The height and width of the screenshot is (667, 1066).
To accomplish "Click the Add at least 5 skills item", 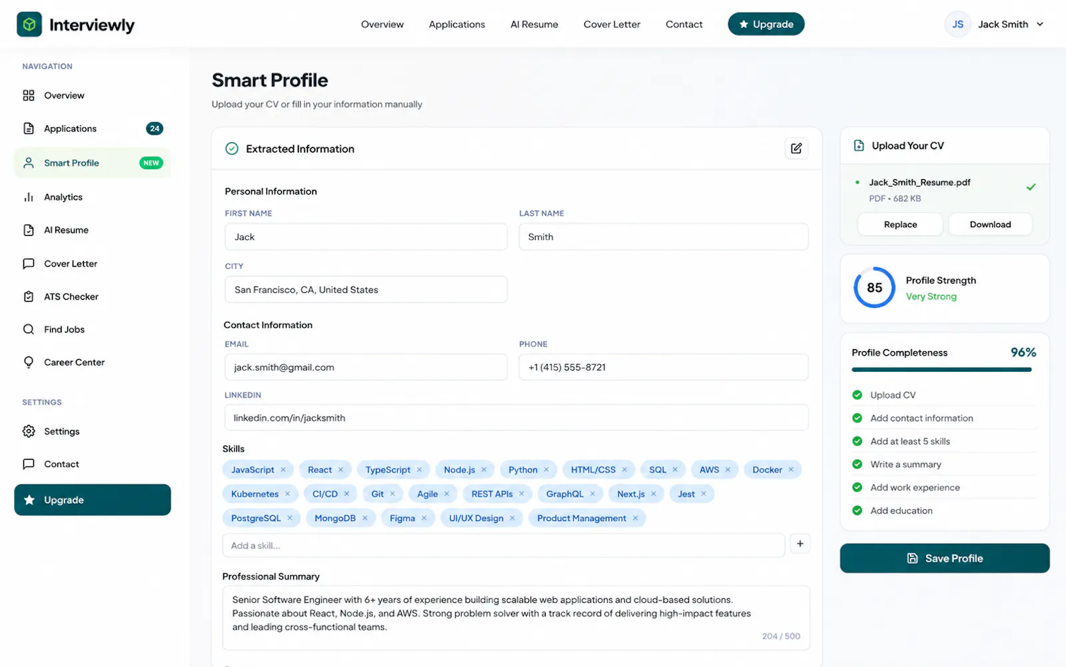I will click(944, 441).
